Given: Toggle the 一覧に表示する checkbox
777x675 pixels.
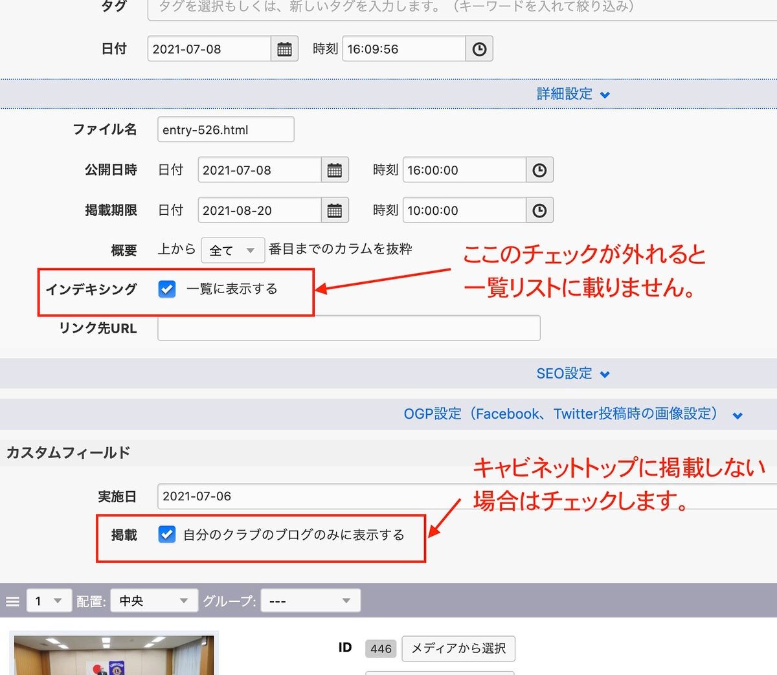Looking at the screenshot, I should tap(167, 289).
